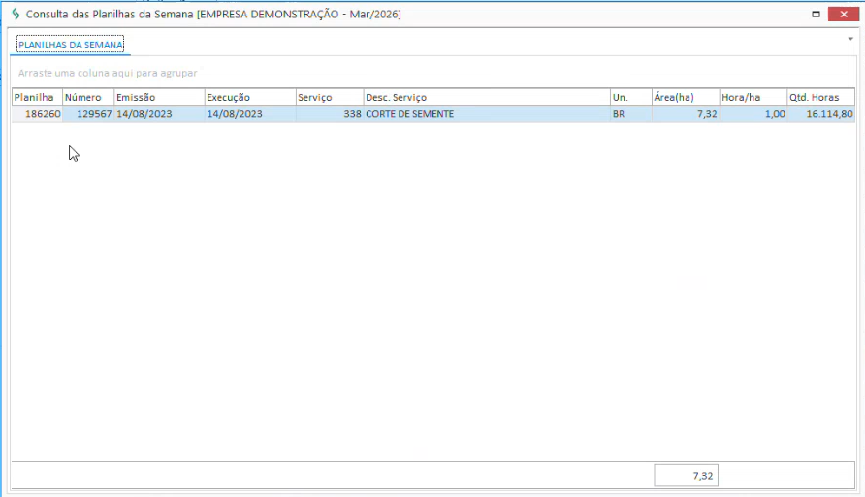This screenshot has width=865, height=497.
Task: Click the Un. column header
Action: pos(630,97)
